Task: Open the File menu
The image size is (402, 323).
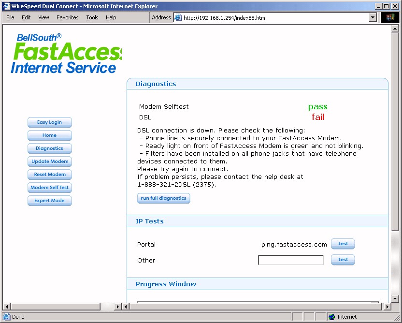Action: [x=10, y=17]
